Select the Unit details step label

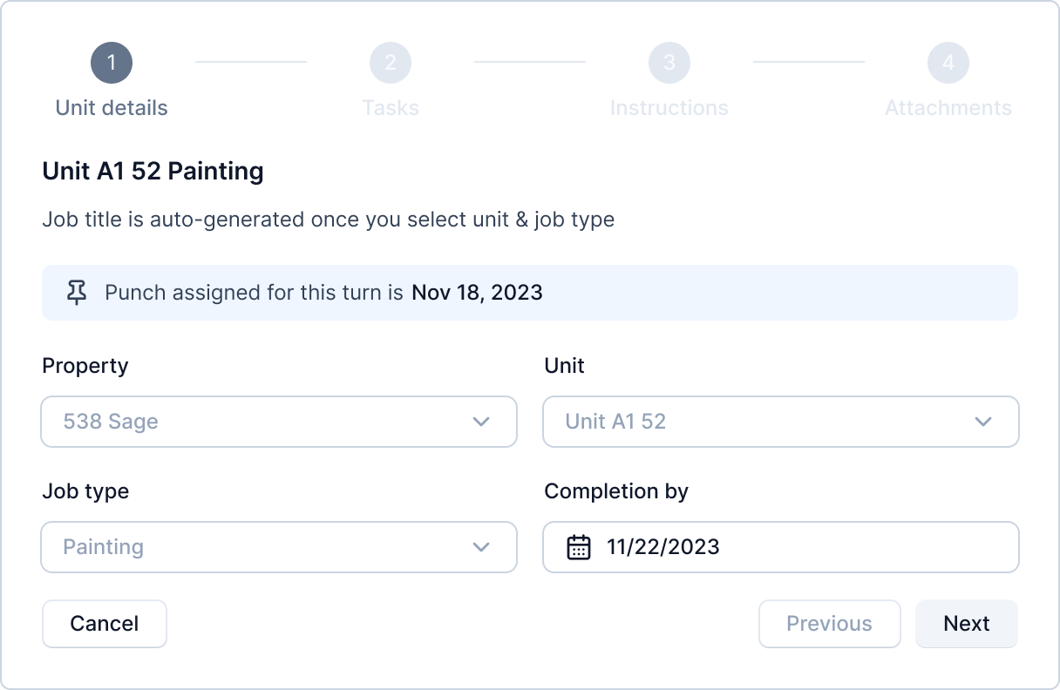click(x=112, y=108)
